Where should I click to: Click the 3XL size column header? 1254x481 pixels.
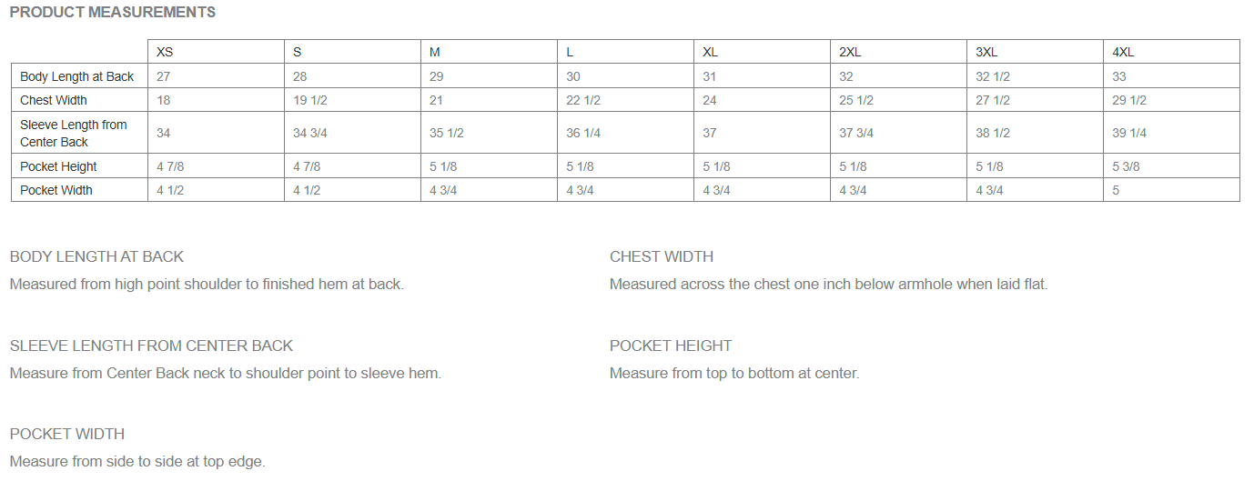click(1035, 52)
